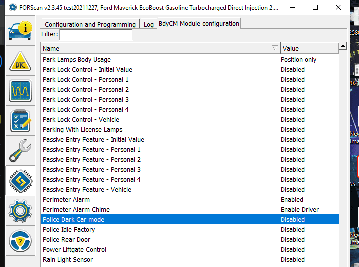Select the Perimeter Alarm row
Image resolution: width=359 pixels, height=267 pixels.
(x=190, y=200)
